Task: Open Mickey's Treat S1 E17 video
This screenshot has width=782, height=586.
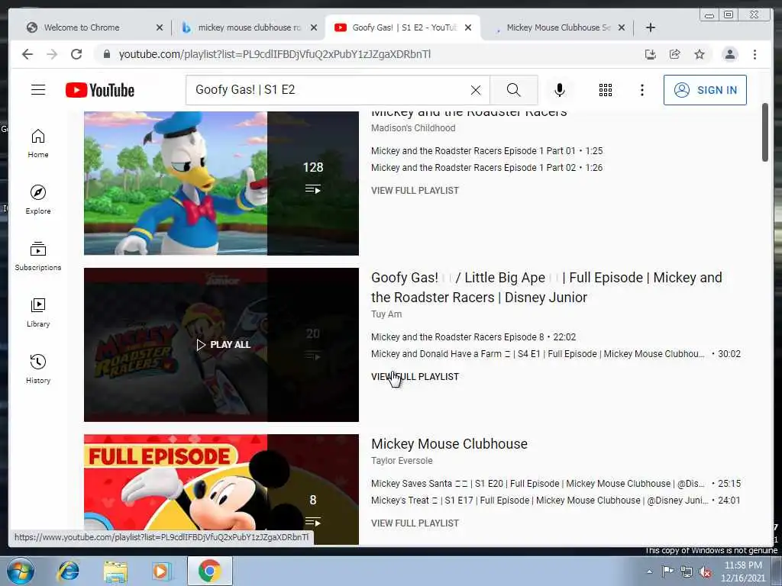Action: [x=556, y=501]
